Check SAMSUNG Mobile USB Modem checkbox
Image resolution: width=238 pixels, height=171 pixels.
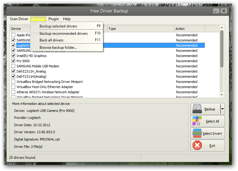coord(13,66)
